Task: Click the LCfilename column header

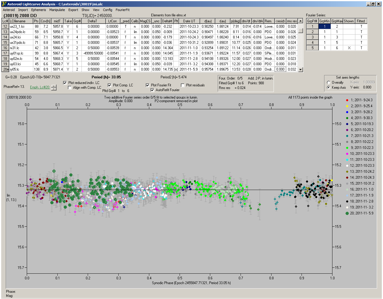Action: (x=21, y=21)
